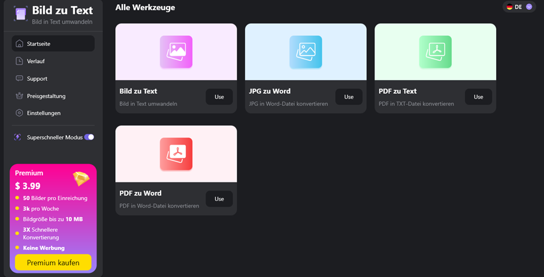This screenshot has height=277, width=544.
Task: Click the PDF zu Word card icon
Action: (176, 154)
